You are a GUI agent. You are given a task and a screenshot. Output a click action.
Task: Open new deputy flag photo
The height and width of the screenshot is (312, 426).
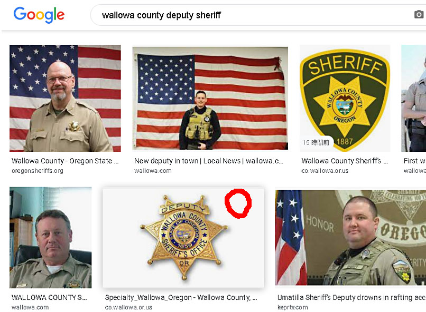pos(210,98)
